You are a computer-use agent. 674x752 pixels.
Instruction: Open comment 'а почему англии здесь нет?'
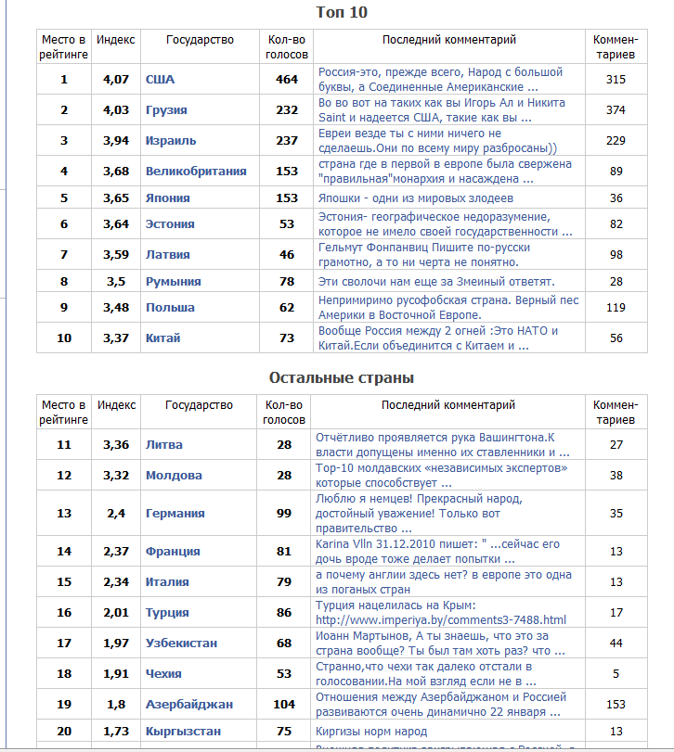click(444, 582)
